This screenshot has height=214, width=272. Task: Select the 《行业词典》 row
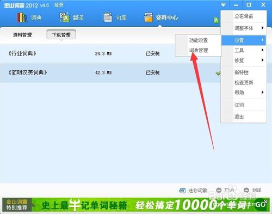point(110,53)
